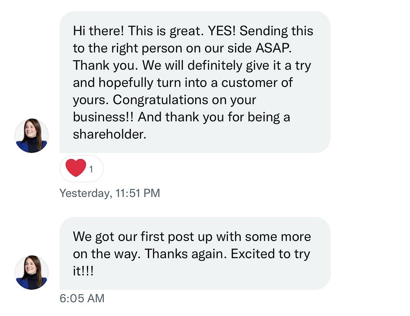Click the word "shareholder." in first message
The image size is (410, 316).
[109, 134]
